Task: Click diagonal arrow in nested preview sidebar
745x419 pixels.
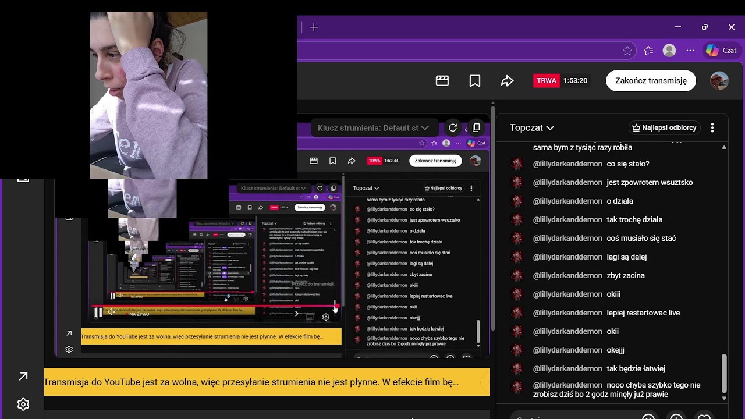Action: tap(69, 333)
